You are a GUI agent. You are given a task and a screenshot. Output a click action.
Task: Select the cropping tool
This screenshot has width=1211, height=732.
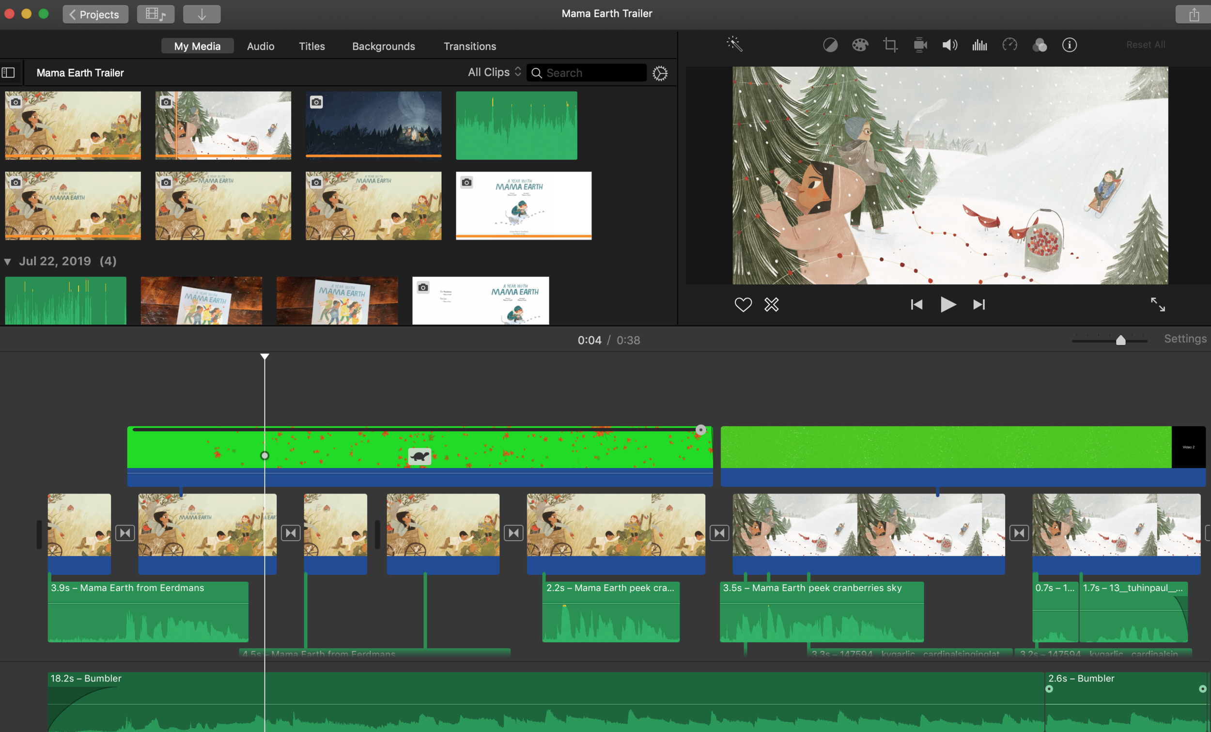890,45
